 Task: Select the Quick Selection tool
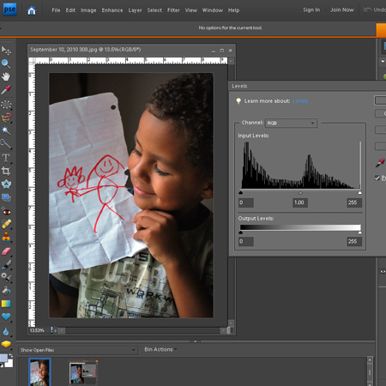pyautogui.click(x=6, y=144)
